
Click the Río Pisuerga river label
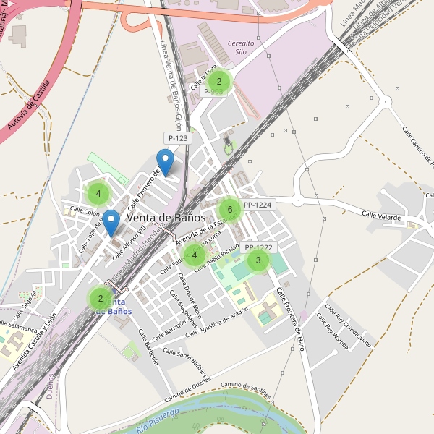pos(158,421)
